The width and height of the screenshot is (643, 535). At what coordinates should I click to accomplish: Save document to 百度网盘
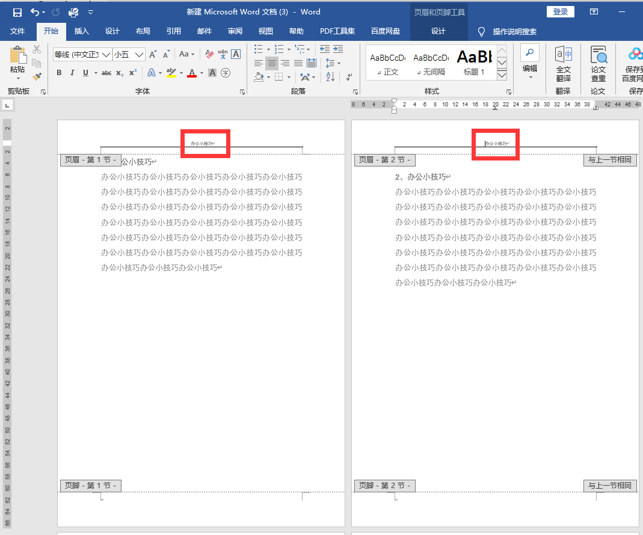636,63
